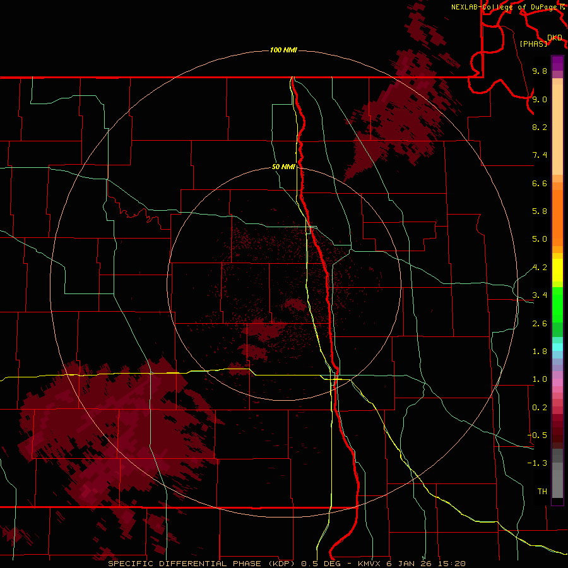Click the 50 NMI range ring label
The height and width of the screenshot is (568, 568).
pos(283,167)
